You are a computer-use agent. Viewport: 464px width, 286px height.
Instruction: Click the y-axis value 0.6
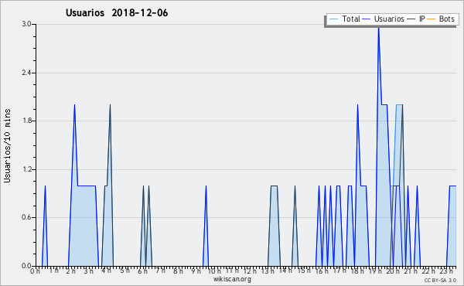point(26,217)
